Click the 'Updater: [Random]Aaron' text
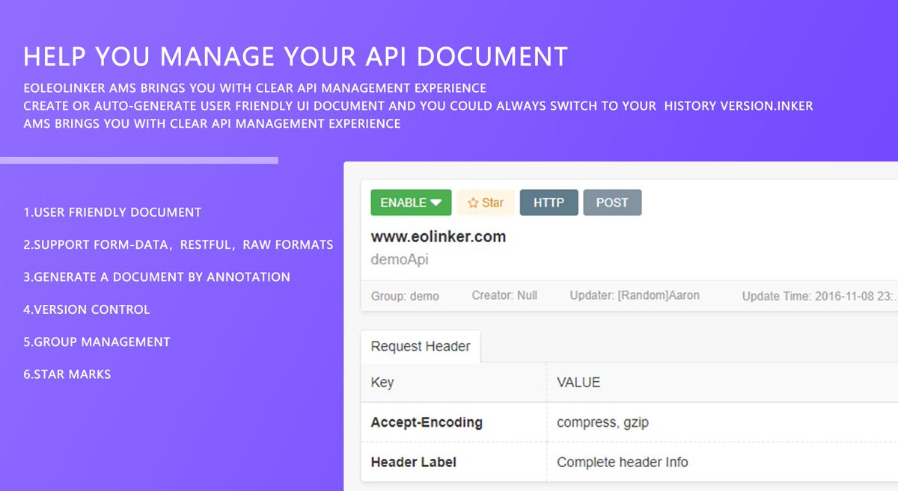This screenshot has height=491, width=898. 635,295
